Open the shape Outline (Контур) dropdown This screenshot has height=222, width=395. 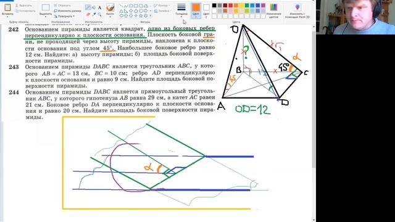point(162,6)
